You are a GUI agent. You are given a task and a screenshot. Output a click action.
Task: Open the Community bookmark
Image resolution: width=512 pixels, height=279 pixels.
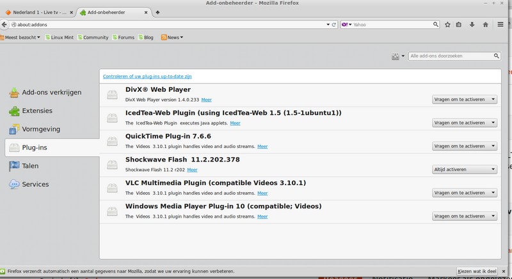(x=93, y=38)
